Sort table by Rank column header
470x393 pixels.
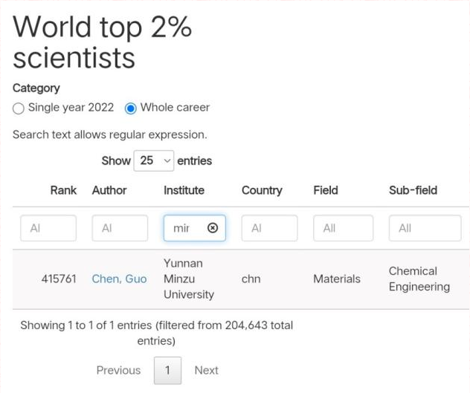(x=63, y=190)
